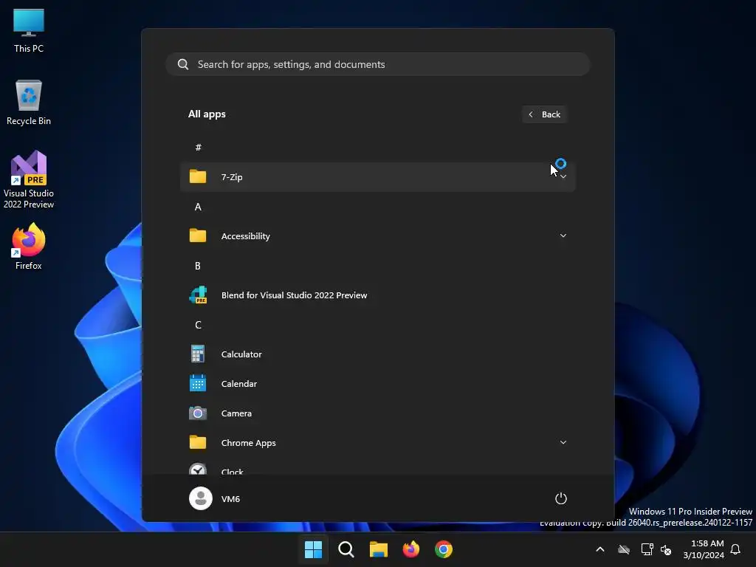Click the VM6 user avatar
The width and height of the screenshot is (756, 567).
(201, 498)
